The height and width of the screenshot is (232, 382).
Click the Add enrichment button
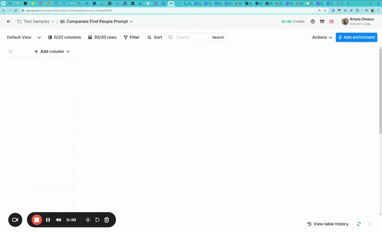[x=356, y=37]
